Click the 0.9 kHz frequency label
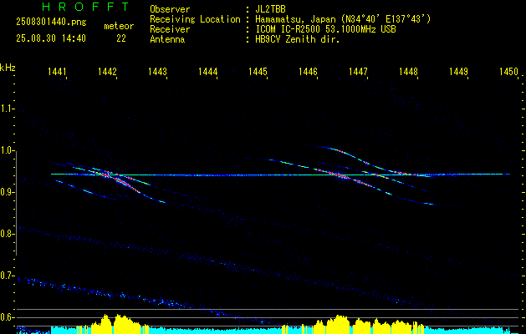The height and width of the screenshot is (334, 526). click(8, 192)
